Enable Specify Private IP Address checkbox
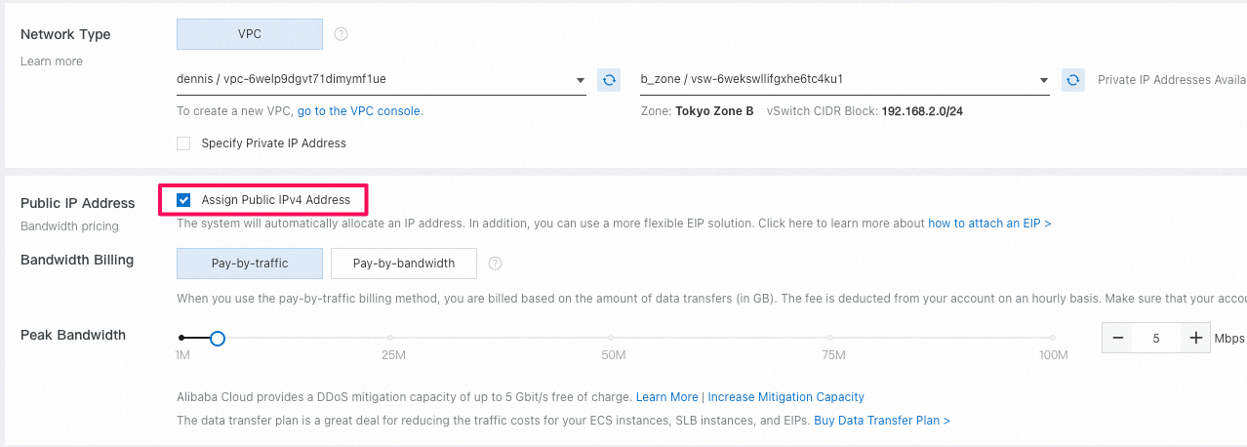Viewport: 1247px width, 447px height. pos(183,143)
